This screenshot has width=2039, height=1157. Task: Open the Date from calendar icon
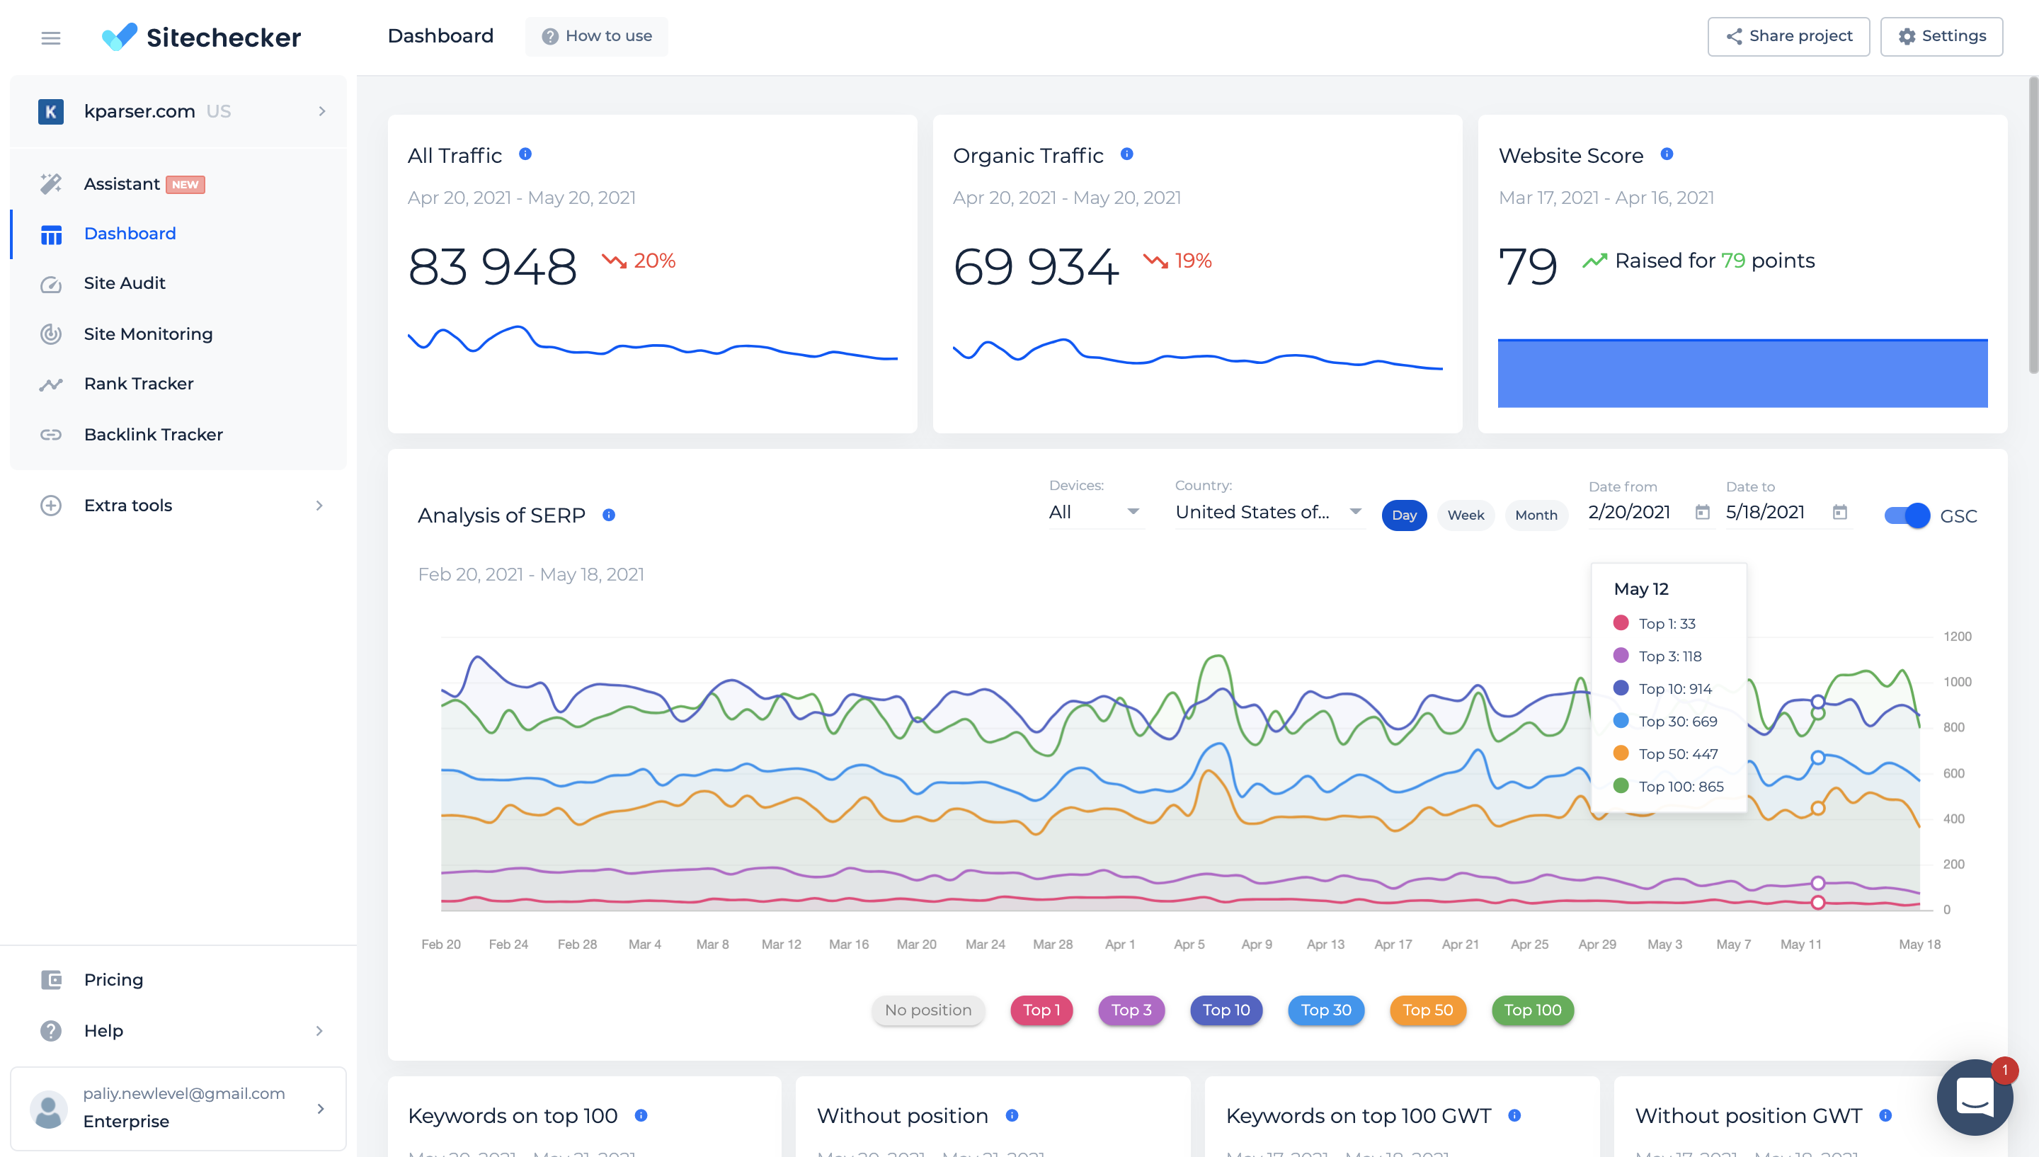(x=1702, y=513)
